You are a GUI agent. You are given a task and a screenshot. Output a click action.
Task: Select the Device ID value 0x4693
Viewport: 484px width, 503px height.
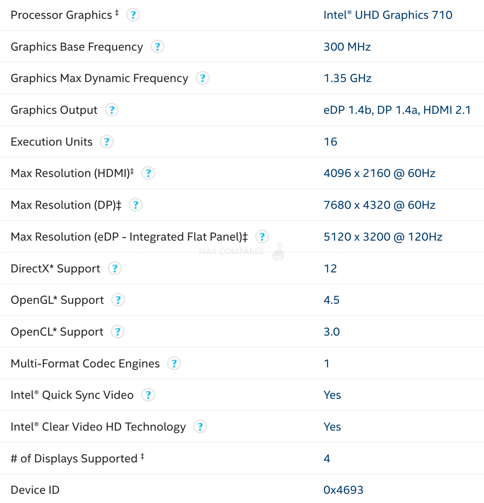[343, 490]
